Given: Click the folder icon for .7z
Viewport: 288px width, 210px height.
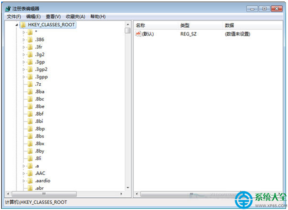Looking at the screenshot, I should (30, 84).
